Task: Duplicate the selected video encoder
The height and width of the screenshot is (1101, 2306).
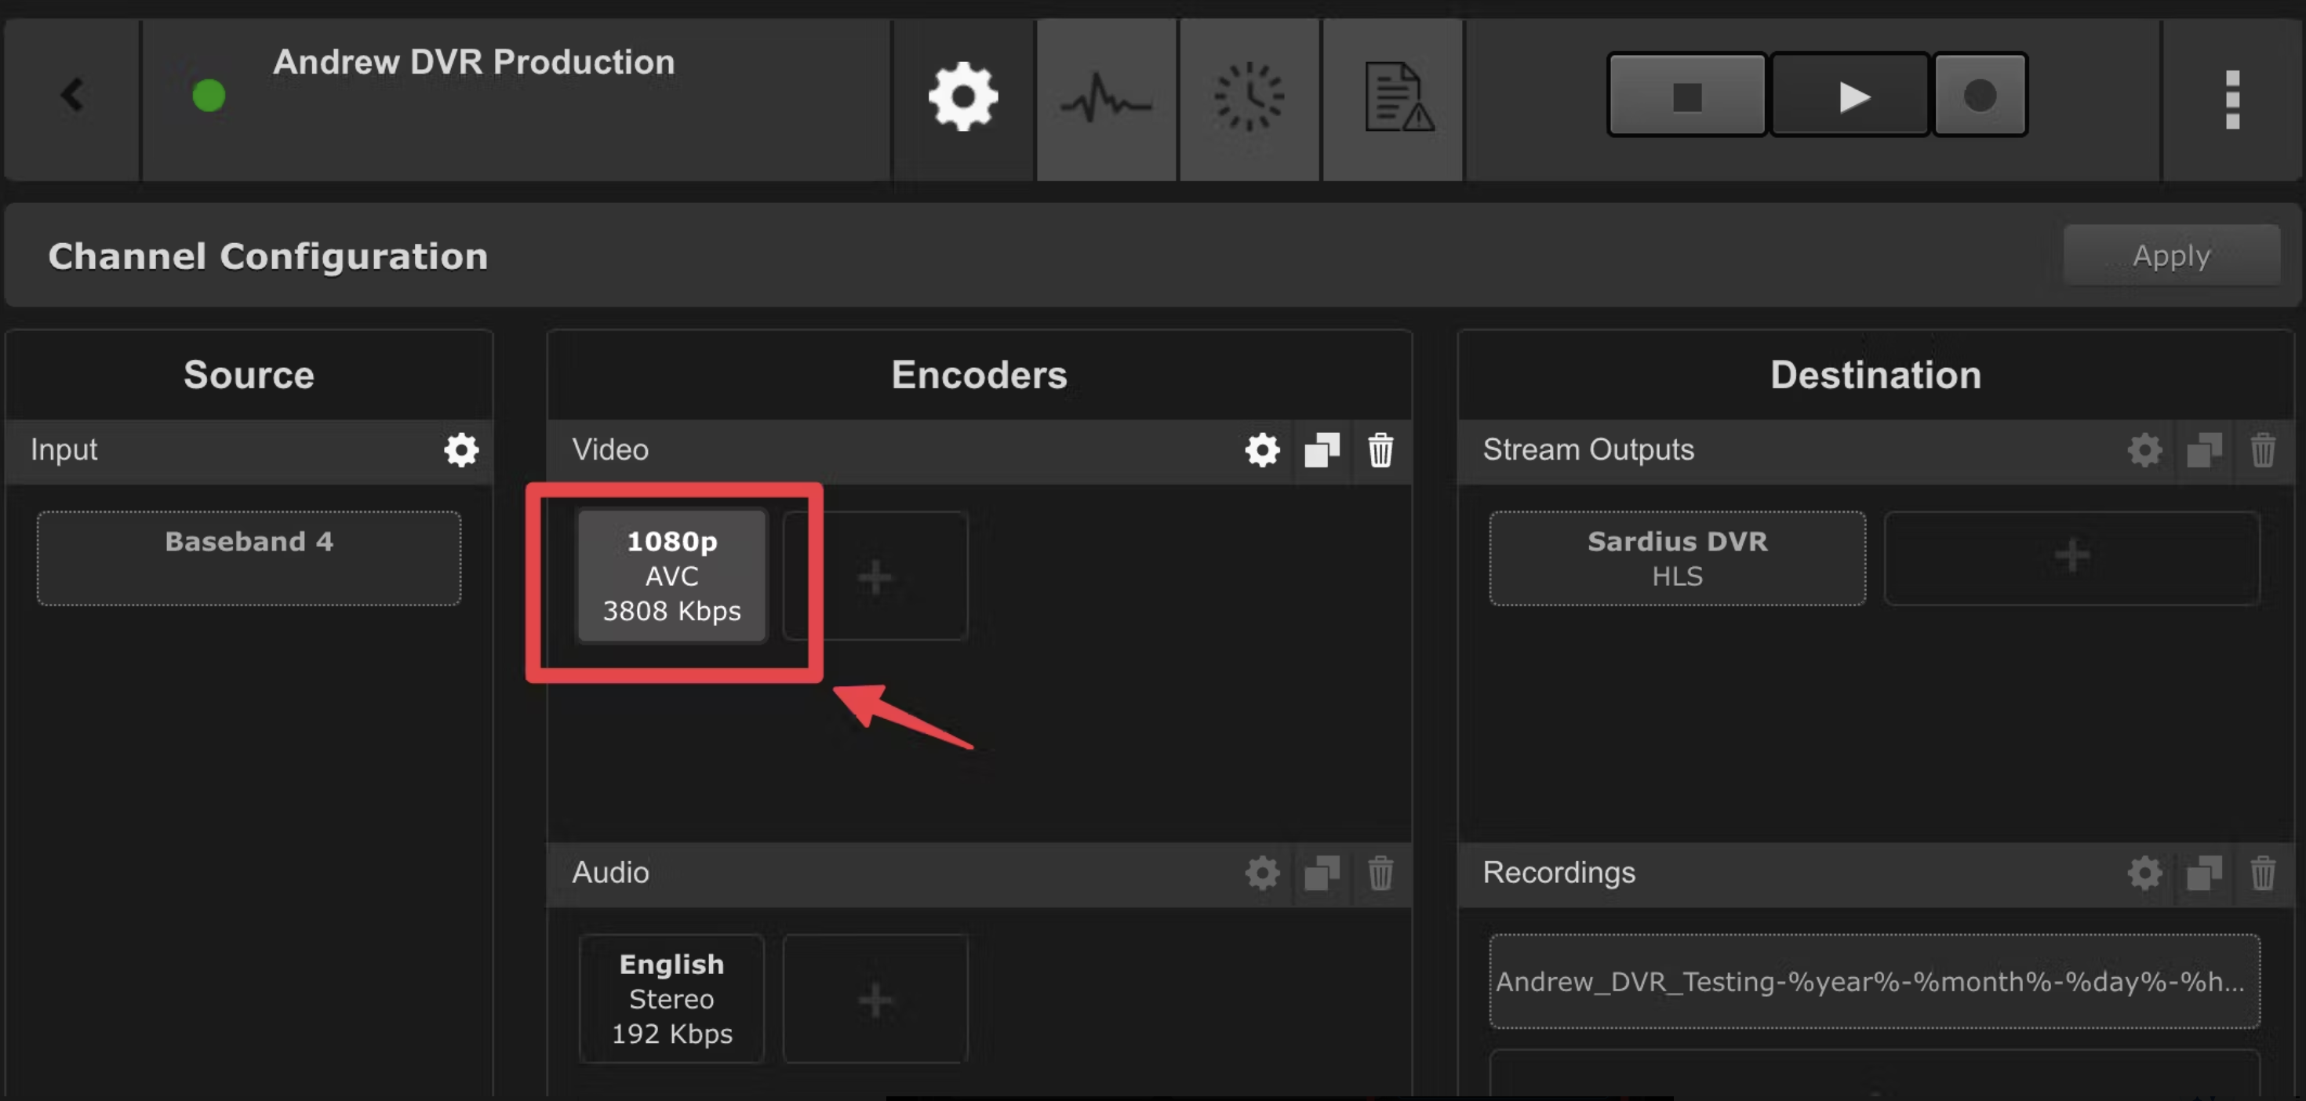Action: coord(1322,449)
